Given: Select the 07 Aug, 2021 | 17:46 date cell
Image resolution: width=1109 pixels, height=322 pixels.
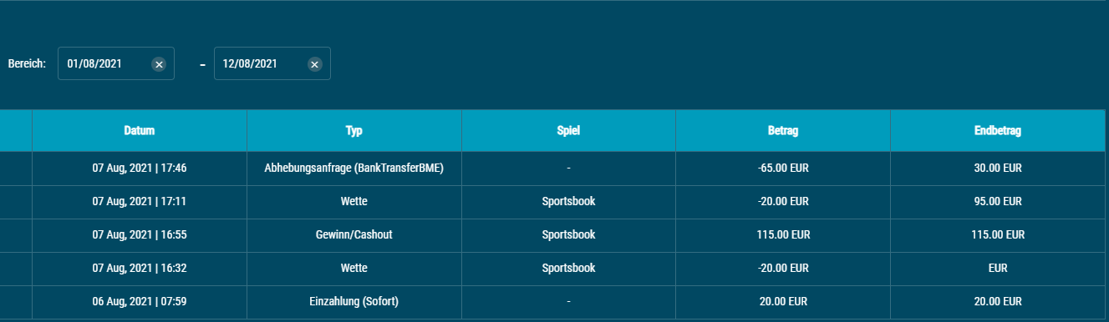Looking at the screenshot, I should click(x=140, y=169).
